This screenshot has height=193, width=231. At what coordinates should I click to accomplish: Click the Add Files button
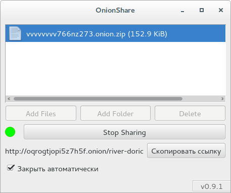41,113
